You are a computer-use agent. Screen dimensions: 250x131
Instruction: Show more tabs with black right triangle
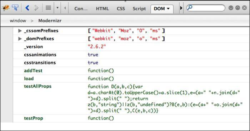coord(181,8)
